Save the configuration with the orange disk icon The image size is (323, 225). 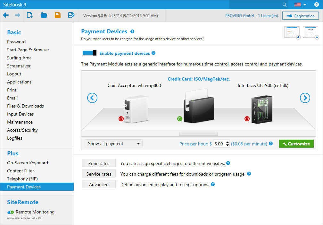tap(58, 15)
